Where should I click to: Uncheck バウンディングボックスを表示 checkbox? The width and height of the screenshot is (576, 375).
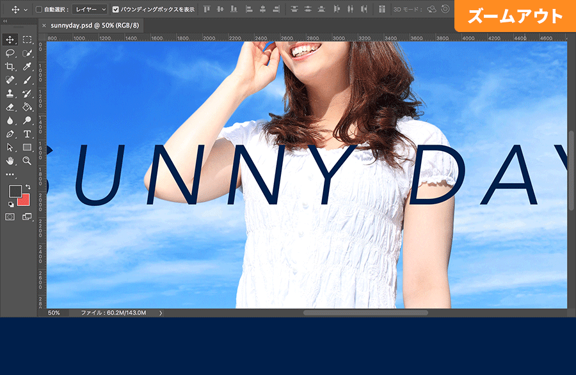pyautogui.click(x=116, y=10)
